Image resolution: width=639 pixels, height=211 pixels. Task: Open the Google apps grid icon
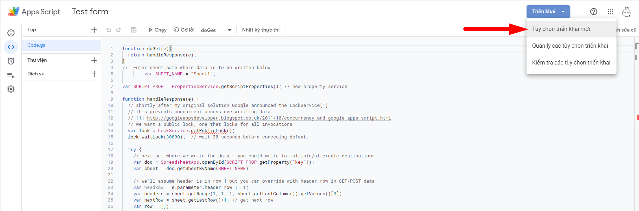611,12
